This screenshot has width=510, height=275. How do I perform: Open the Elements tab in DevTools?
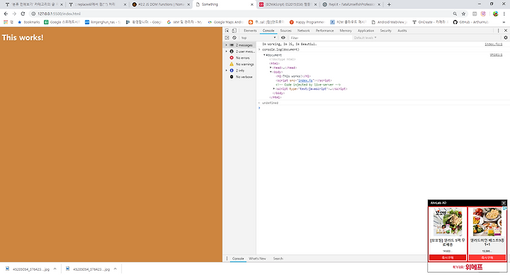(250, 30)
